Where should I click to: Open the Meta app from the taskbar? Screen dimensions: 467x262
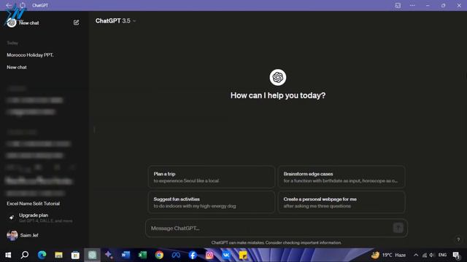tap(176, 255)
